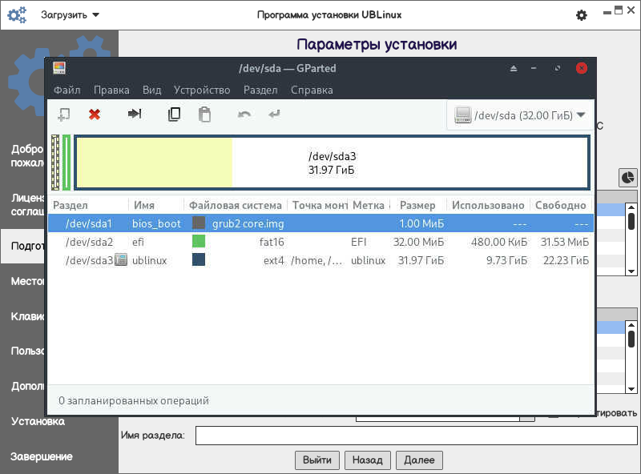Click the Назад button

(x=368, y=460)
